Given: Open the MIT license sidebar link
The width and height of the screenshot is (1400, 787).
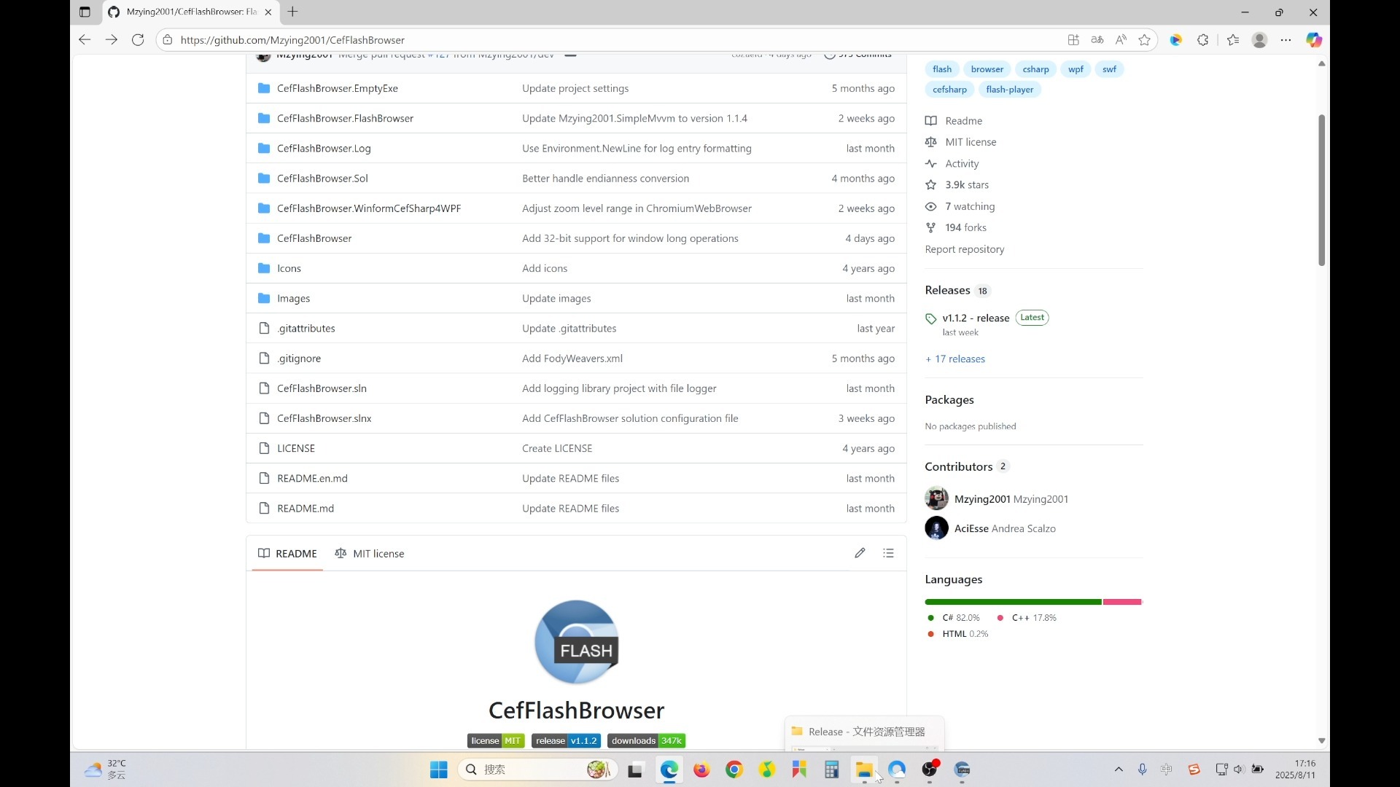Looking at the screenshot, I should (960, 142).
